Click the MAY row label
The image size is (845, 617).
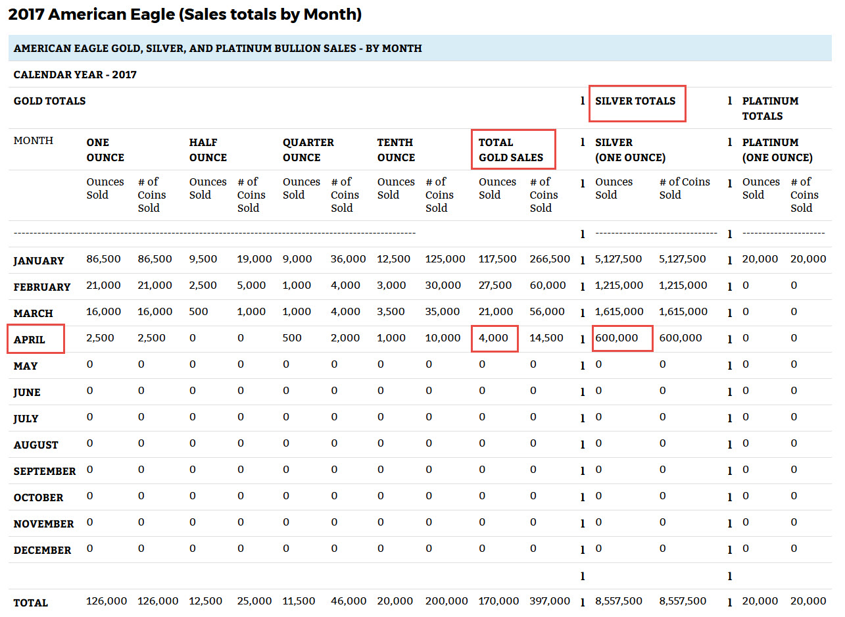pyautogui.click(x=26, y=366)
